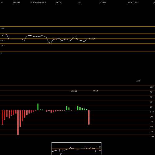
Task: Click the header text SI(TM)
Action: pos(59,2)
